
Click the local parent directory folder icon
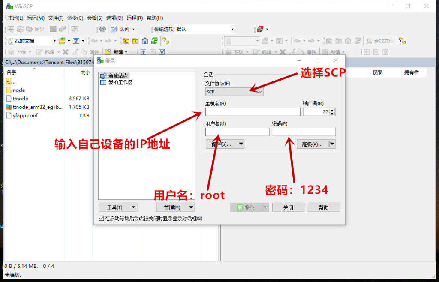point(126,41)
